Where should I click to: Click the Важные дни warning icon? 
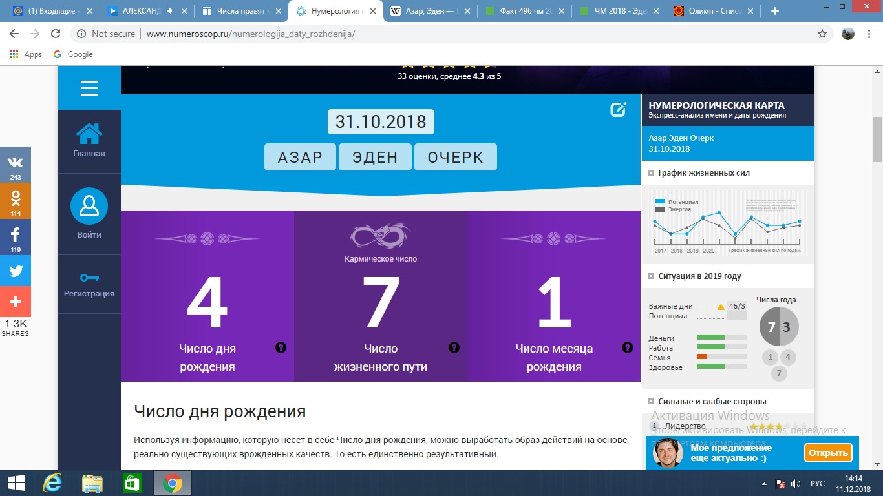[x=721, y=307]
